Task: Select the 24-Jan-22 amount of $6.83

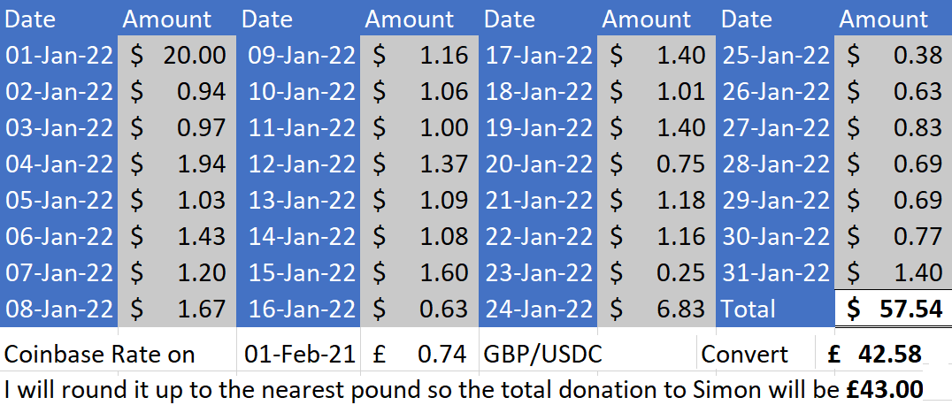Action: coord(656,309)
